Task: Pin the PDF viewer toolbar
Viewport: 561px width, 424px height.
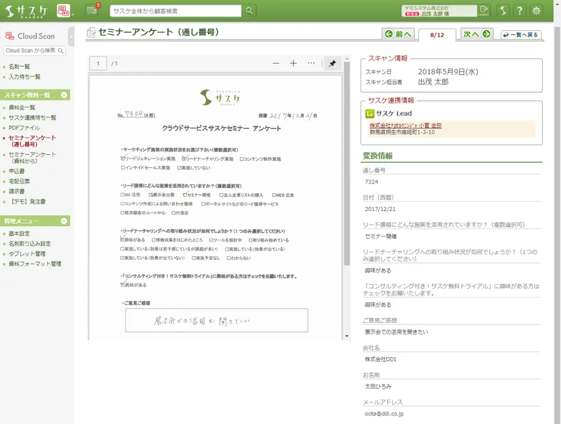Action: pyautogui.click(x=332, y=63)
